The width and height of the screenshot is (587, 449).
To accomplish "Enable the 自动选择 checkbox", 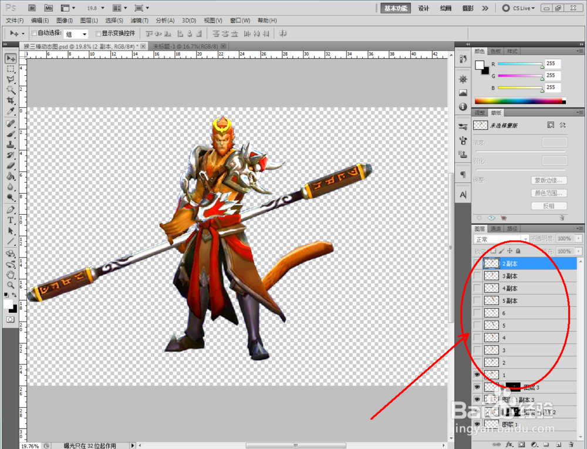I will point(34,33).
